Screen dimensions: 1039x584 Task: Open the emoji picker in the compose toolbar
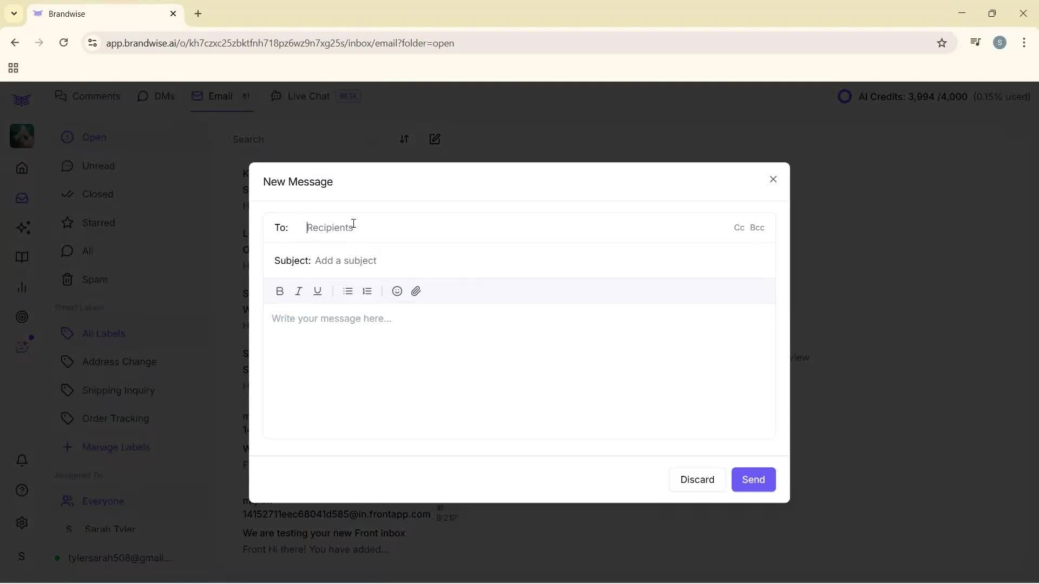pos(397,291)
